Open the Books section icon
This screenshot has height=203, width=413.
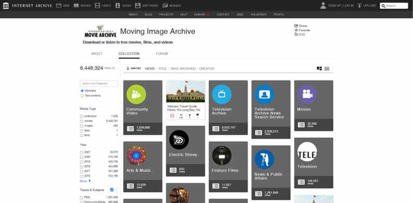76,6
